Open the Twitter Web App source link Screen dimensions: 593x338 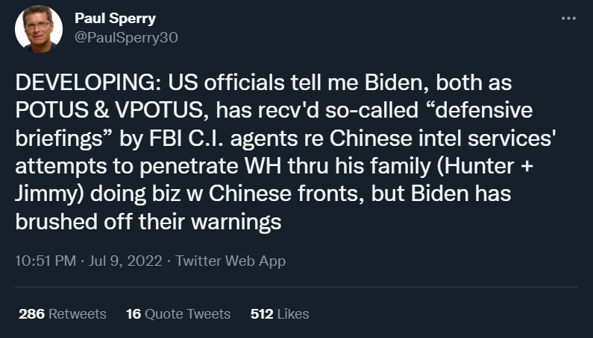tap(230, 261)
